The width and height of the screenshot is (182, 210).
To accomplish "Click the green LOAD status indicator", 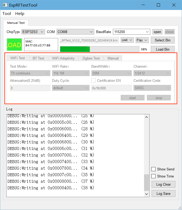I will pos(14,45).
